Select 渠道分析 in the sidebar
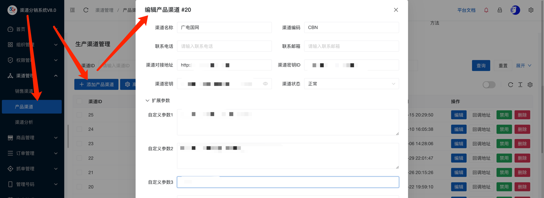544x198 pixels. [x=24, y=122]
